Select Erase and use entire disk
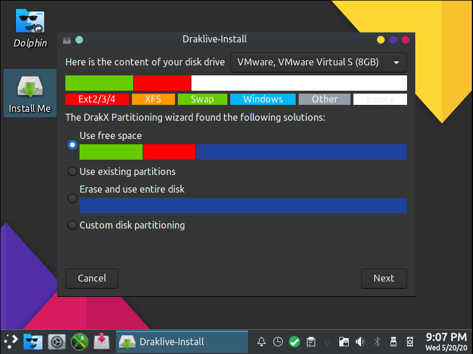 tap(72, 198)
